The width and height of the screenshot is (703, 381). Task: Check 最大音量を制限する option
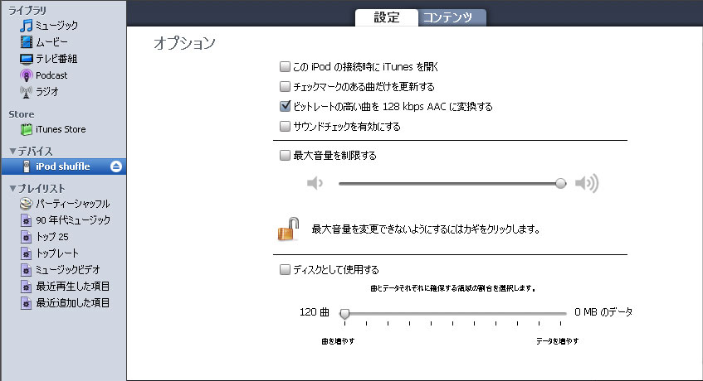[x=285, y=155]
